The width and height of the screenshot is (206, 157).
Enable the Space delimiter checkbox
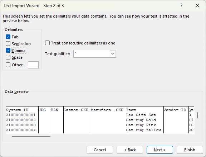(8, 57)
